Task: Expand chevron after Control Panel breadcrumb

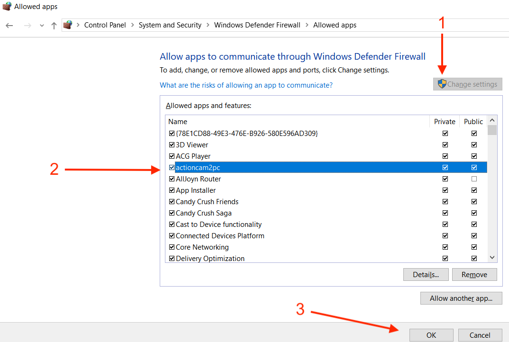Action: pyautogui.click(x=132, y=25)
